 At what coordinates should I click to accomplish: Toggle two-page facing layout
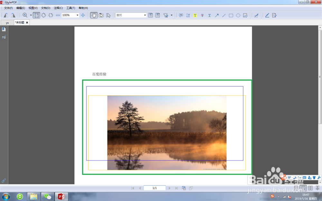coord(310,188)
